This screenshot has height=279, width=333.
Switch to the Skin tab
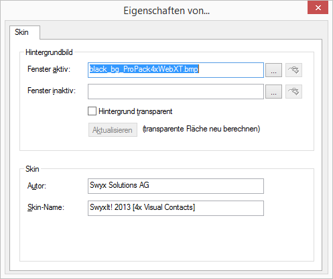[x=21, y=32]
